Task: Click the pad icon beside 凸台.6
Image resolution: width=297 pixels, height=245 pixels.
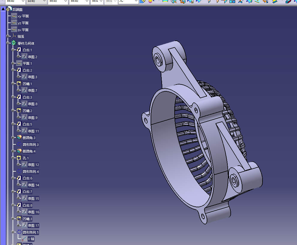Action: [19, 178]
